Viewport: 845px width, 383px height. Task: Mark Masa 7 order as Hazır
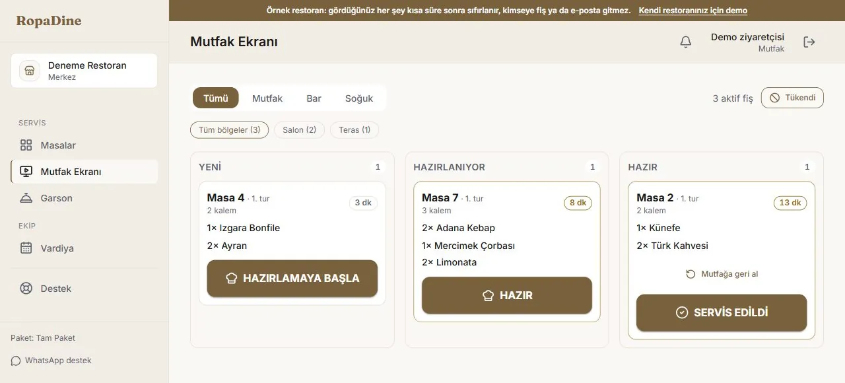pos(507,296)
